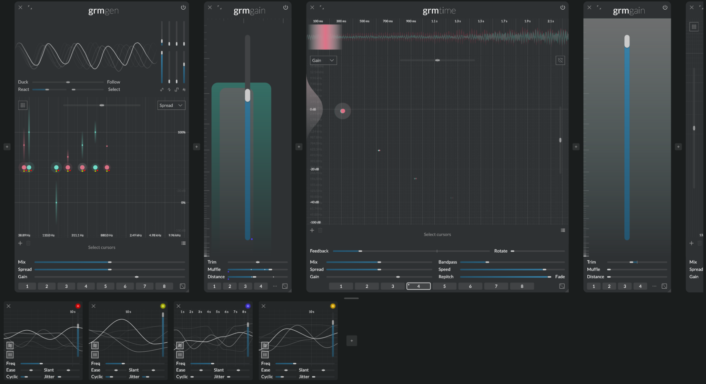Click the wave mode icon in the orange-indicator modulator
The height and width of the screenshot is (384, 706).
265,345
